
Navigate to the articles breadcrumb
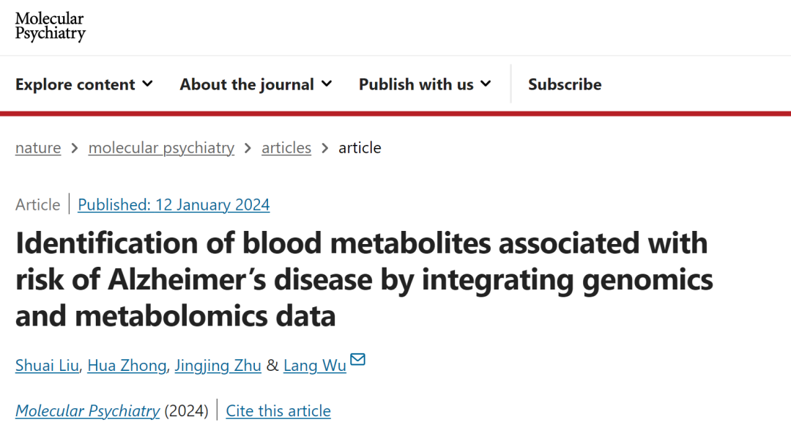[286, 148]
